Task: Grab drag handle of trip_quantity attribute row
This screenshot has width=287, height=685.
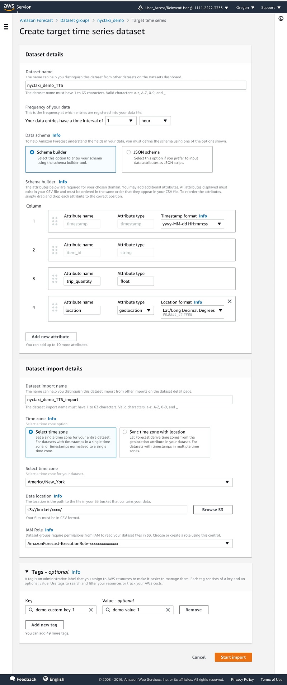Action: point(55,278)
